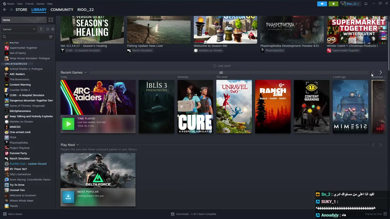
Task: Click the Recent Games shelf drag handle
Action: (x=221, y=72)
